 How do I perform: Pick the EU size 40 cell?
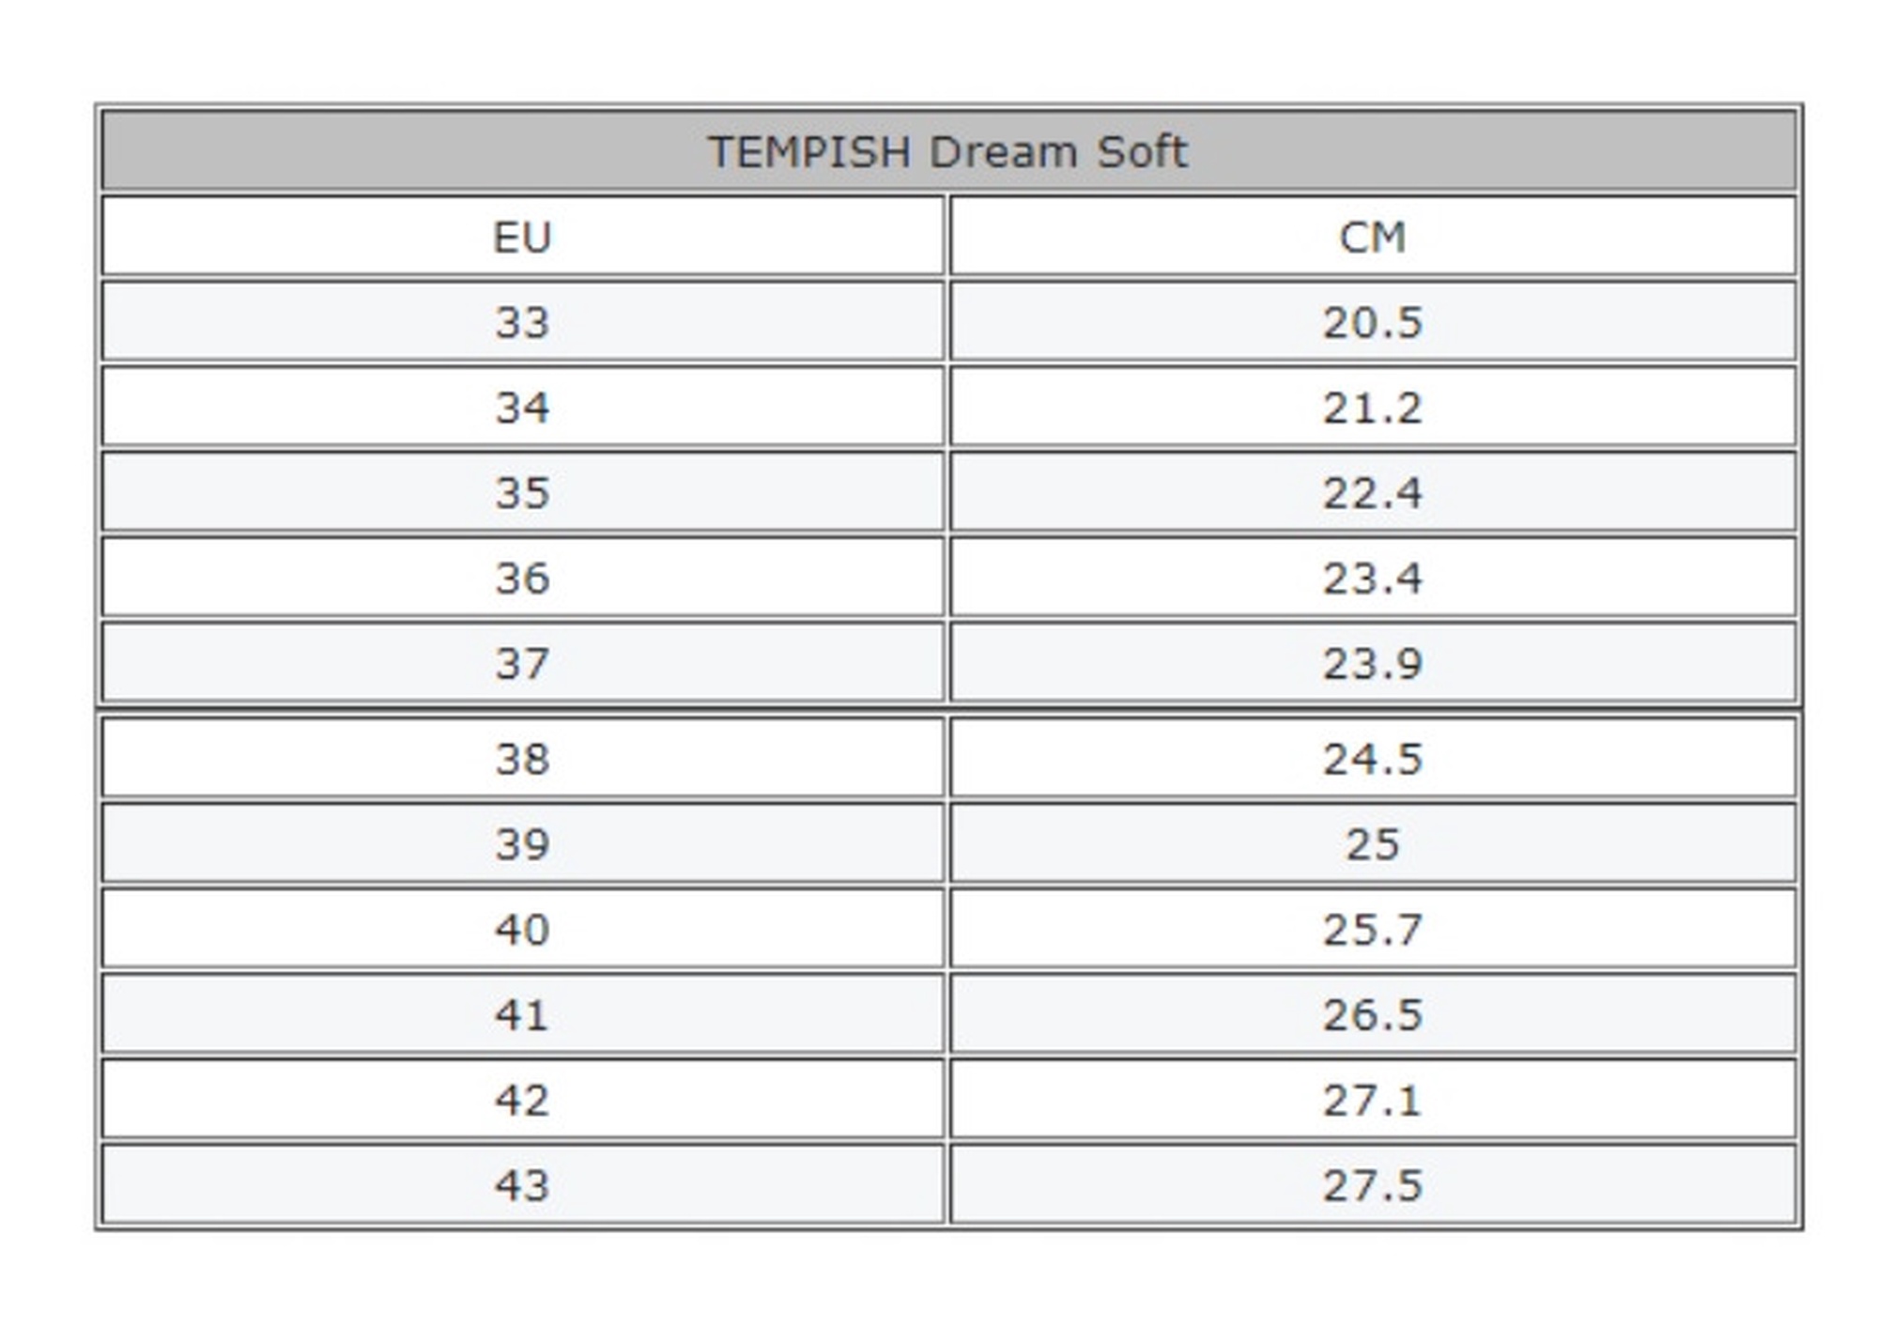[x=522, y=929]
